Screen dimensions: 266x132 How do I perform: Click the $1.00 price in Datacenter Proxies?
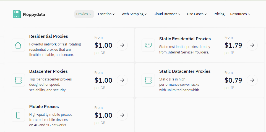103,80
